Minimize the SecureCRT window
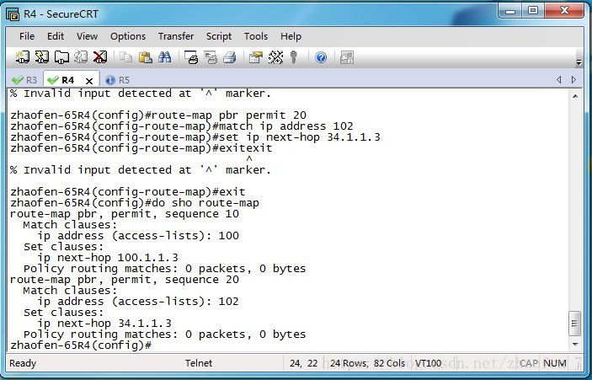The width and height of the screenshot is (592, 380). (x=510, y=11)
